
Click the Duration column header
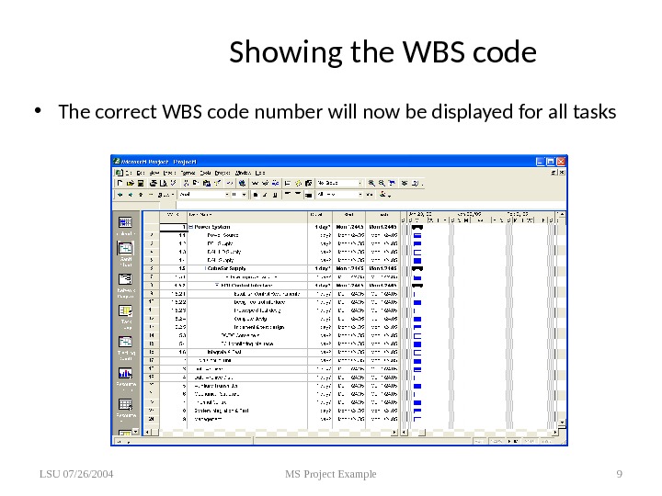[x=320, y=215]
